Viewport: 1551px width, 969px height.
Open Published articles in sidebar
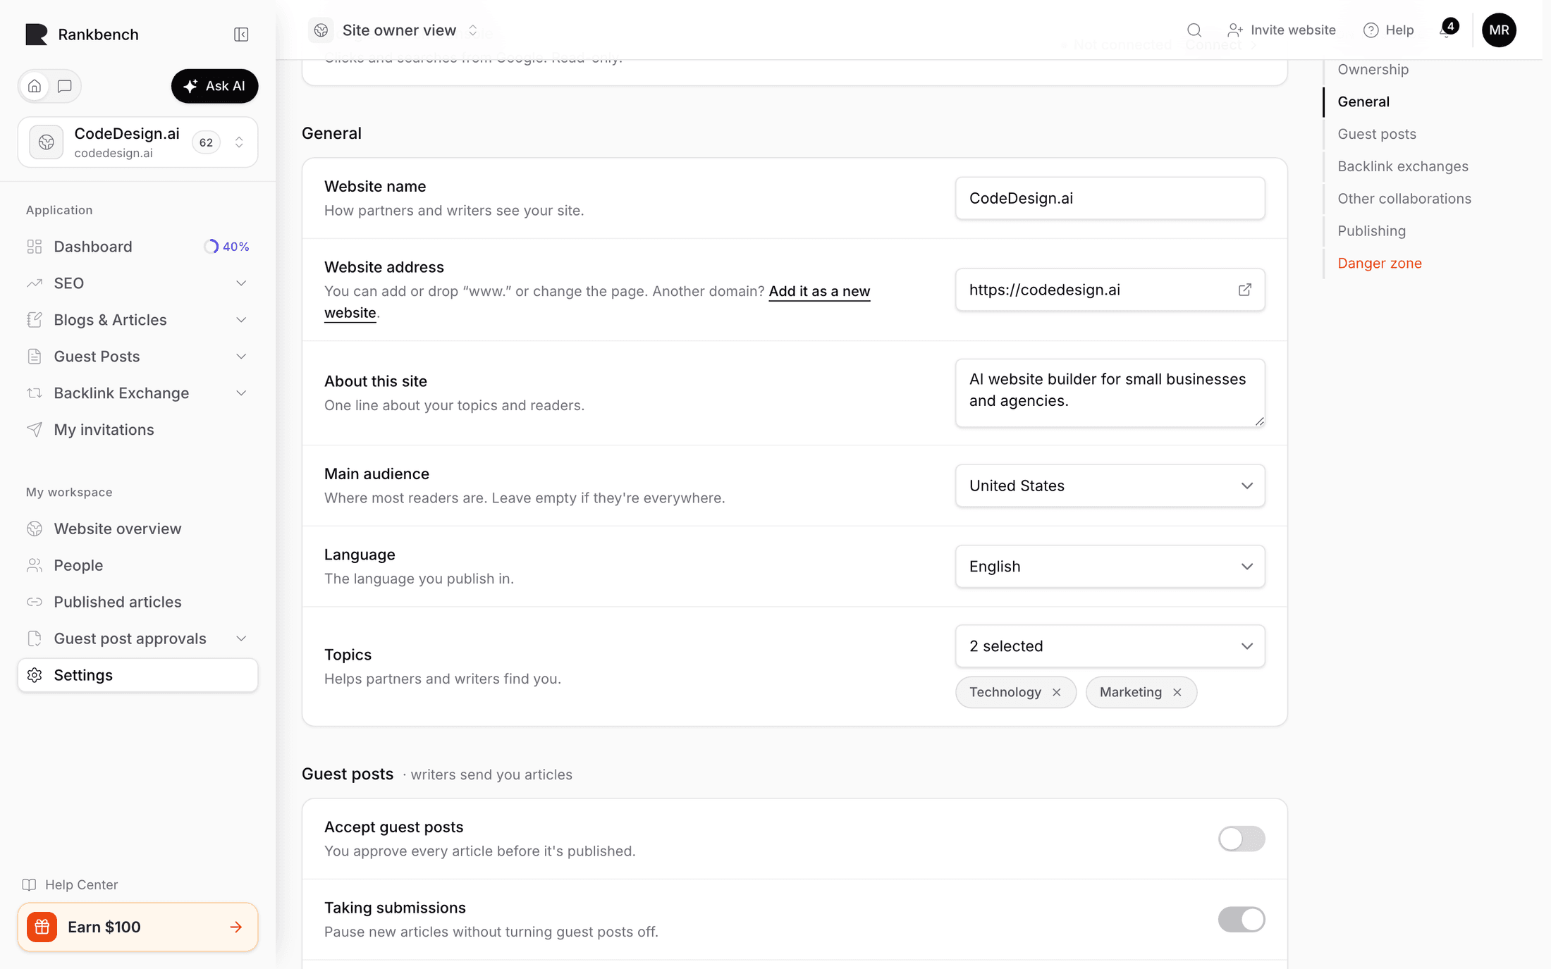pos(137,602)
